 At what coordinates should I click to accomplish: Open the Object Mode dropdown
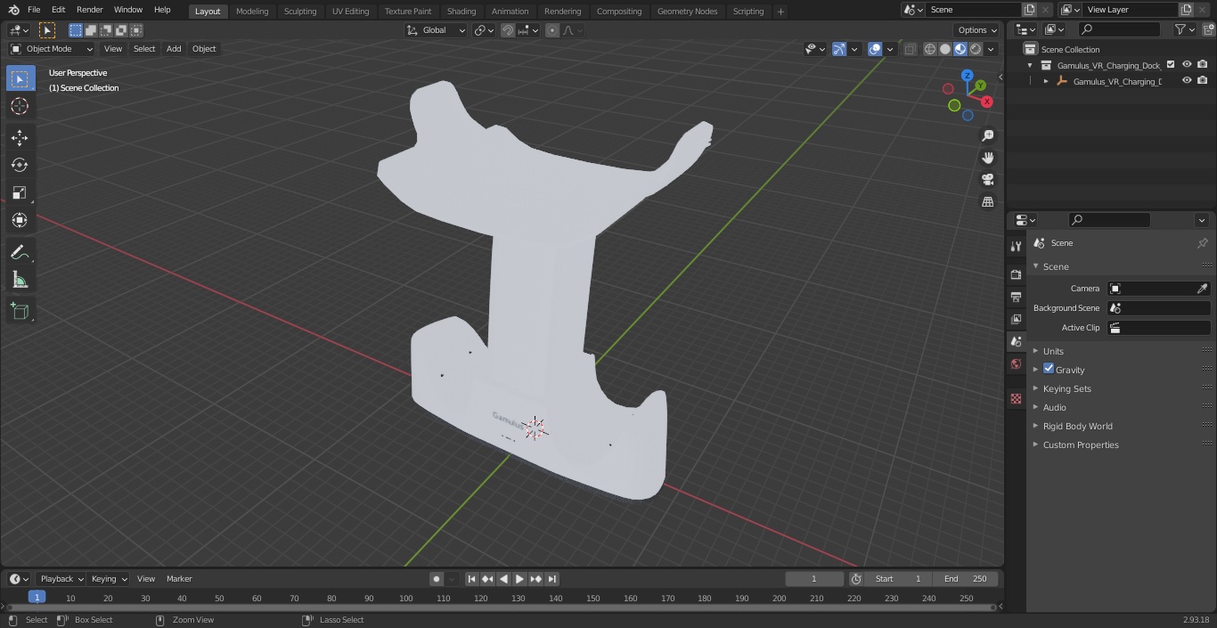(51, 49)
